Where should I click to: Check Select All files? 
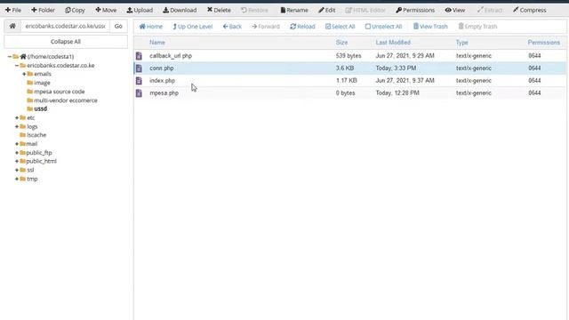340,27
